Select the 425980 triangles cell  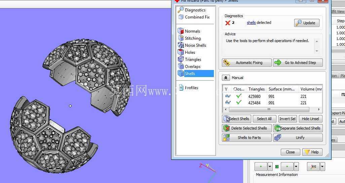pyautogui.click(x=254, y=96)
